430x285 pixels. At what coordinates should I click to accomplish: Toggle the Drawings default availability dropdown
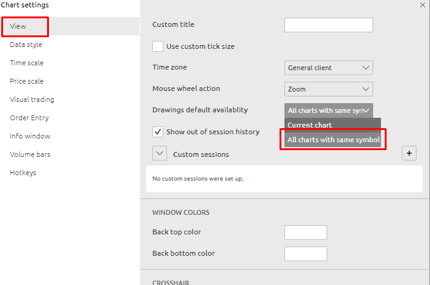tap(328, 110)
